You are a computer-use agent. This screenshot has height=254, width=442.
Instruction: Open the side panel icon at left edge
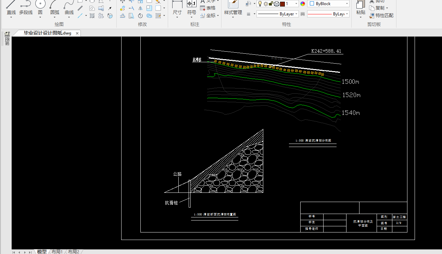tap(7, 39)
